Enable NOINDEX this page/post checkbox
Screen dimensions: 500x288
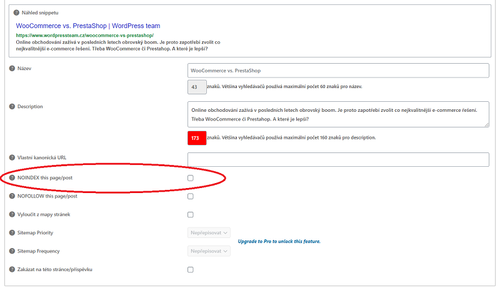191,178
